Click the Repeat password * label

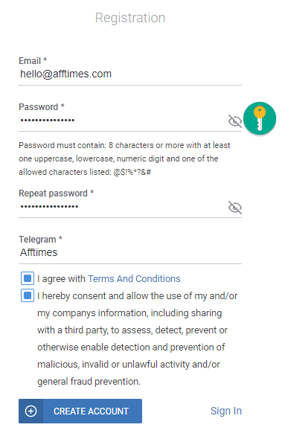tap(56, 193)
